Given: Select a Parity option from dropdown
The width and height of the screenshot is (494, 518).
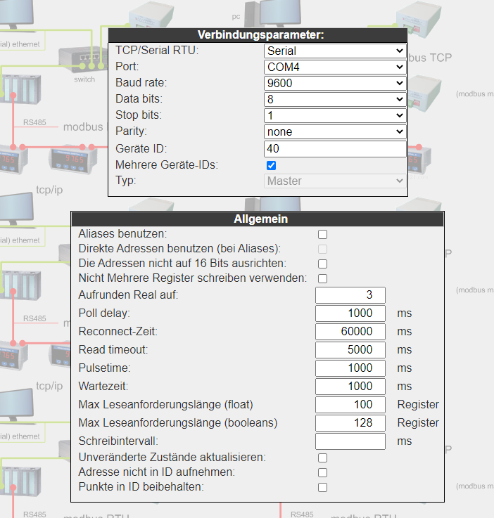Looking at the screenshot, I should pyautogui.click(x=335, y=132).
